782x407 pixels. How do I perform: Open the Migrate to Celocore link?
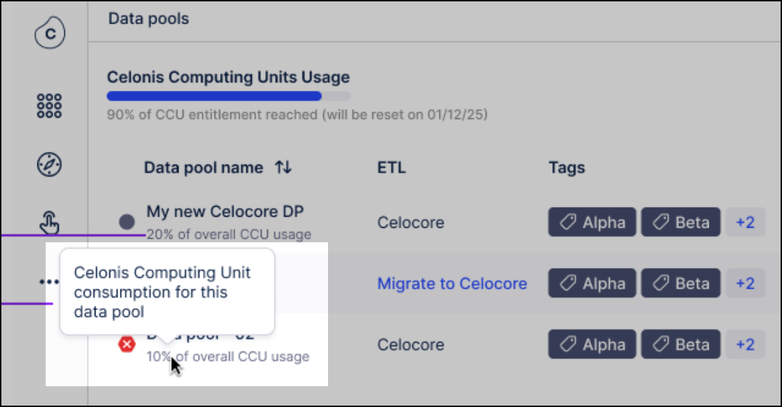tap(453, 283)
